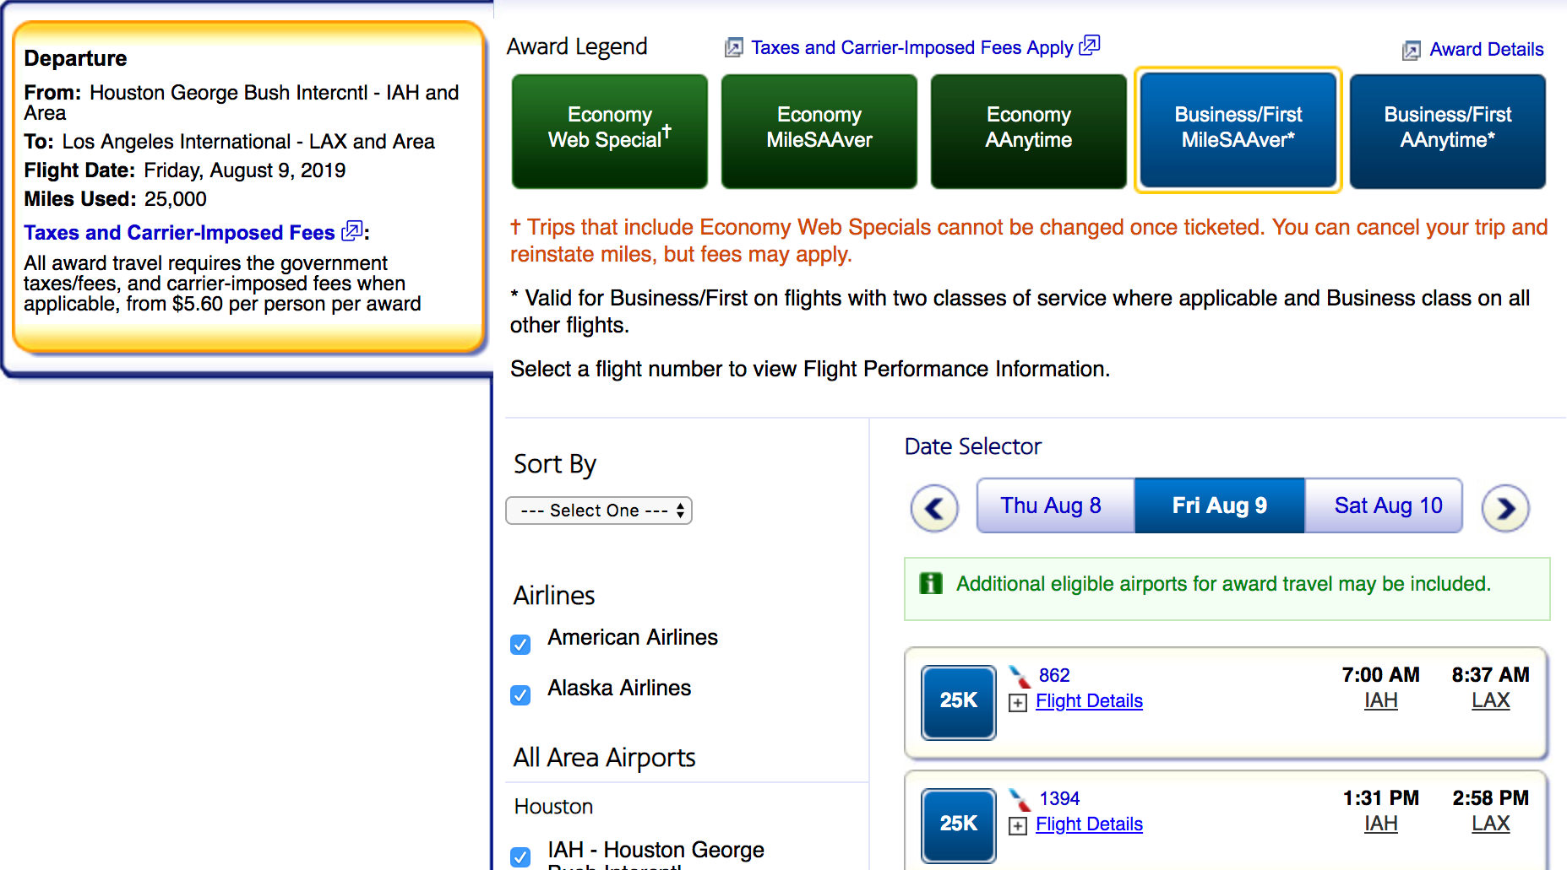1567x870 pixels.
Task: Toggle IAH Houston George Bush airport checkbox
Action: click(x=520, y=856)
